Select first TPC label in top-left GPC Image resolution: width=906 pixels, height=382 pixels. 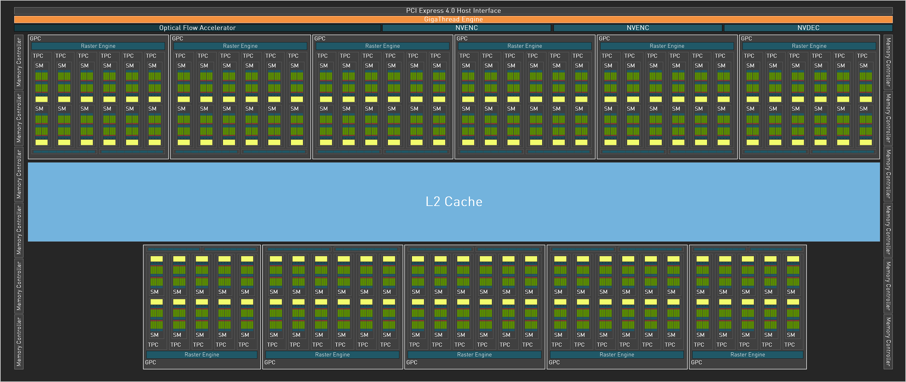(x=38, y=56)
